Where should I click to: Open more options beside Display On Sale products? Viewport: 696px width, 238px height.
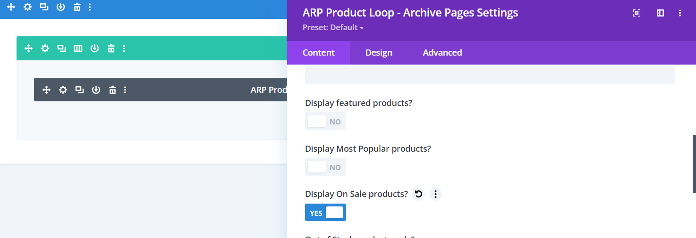click(x=435, y=194)
